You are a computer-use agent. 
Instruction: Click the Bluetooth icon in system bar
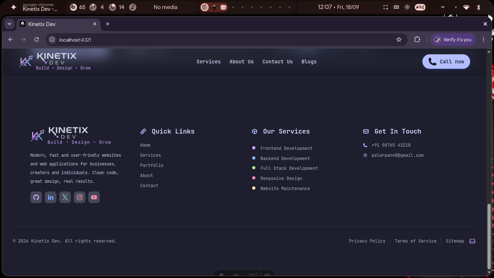pyautogui.click(x=478, y=7)
